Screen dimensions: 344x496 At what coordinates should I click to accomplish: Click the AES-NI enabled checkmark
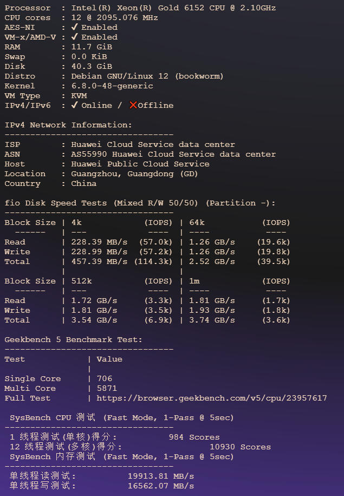coord(74,27)
